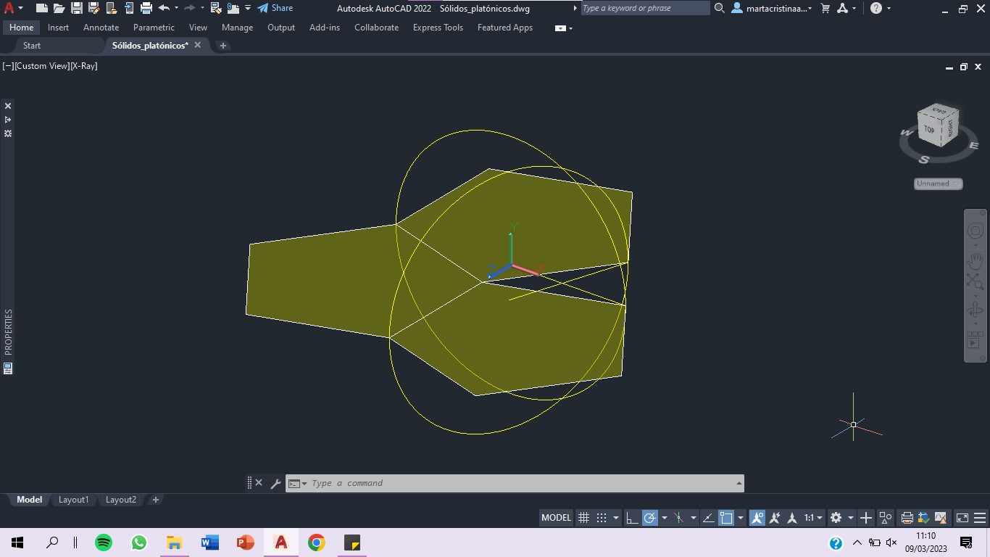Click the keyword search input field

point(645,8)
